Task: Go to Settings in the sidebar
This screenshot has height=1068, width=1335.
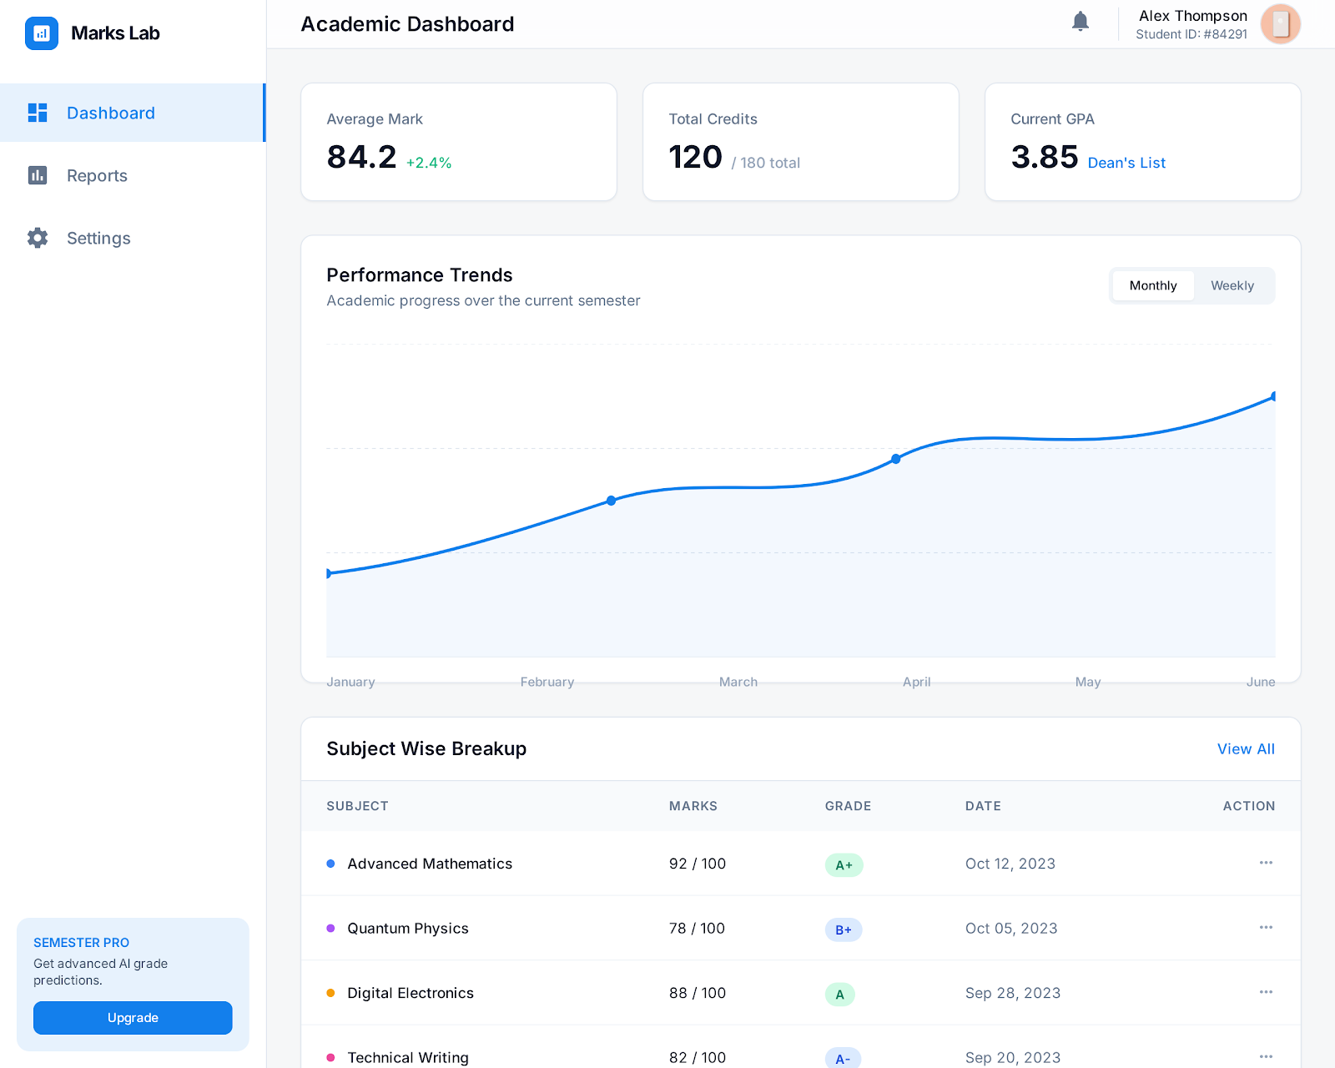Action: 98,238
